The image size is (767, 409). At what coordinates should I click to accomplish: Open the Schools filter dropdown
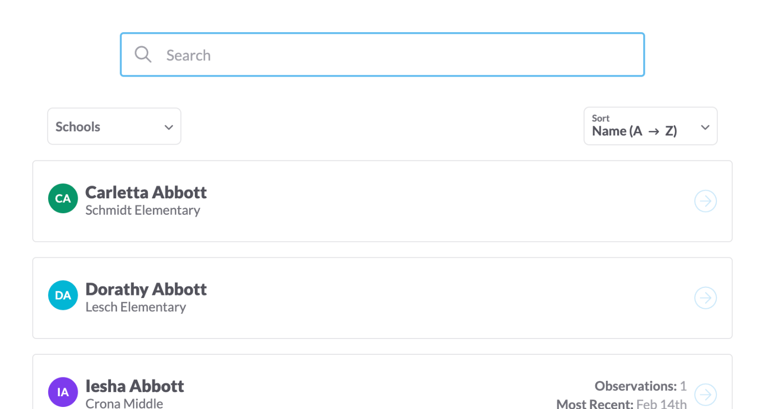[x=114, y=126]
